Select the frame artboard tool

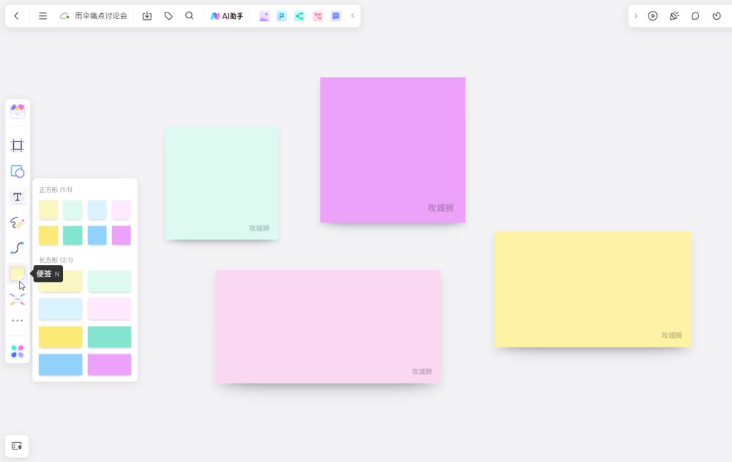(18, 146)
